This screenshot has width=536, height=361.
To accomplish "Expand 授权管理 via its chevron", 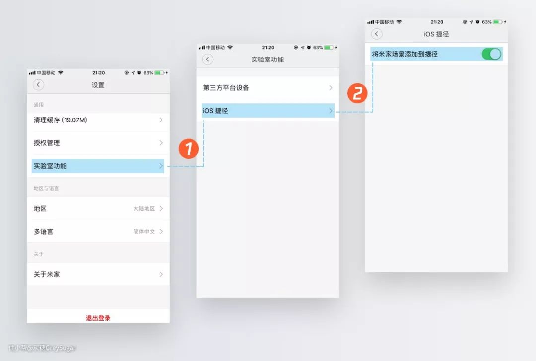I will [x=161, y=143].
